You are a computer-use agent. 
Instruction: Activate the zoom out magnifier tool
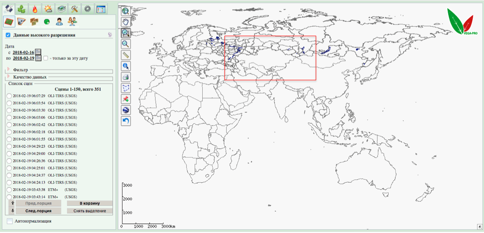126,44
